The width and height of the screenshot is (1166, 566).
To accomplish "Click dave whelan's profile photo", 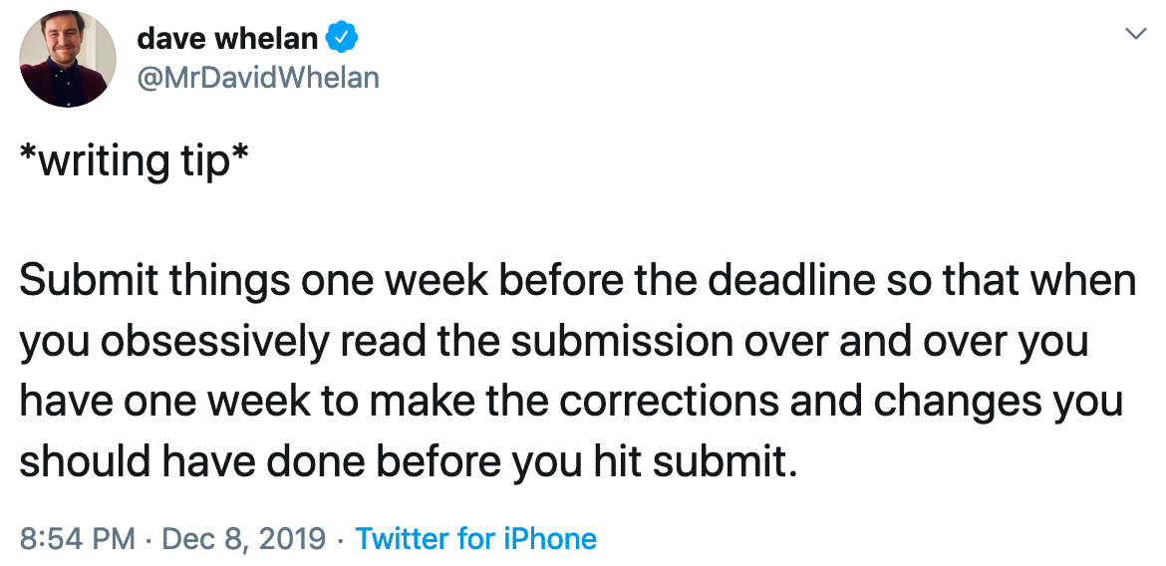I will point(68,59).
